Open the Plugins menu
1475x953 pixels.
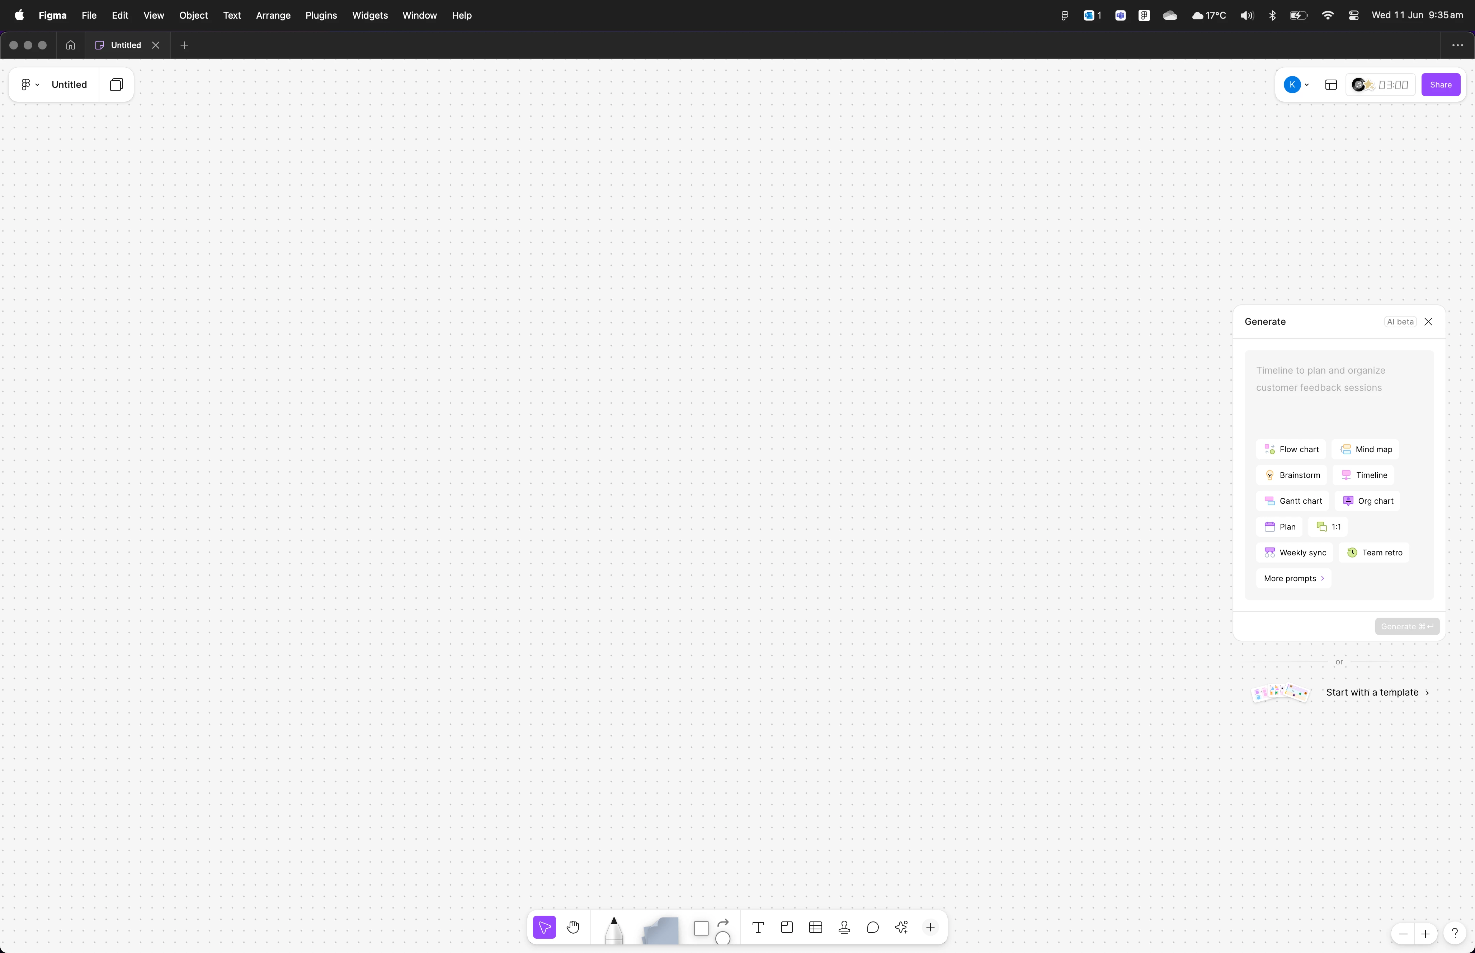(x=321, y=15)
